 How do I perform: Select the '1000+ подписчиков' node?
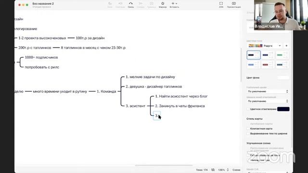pyautogui.click(x=41, y=58)
